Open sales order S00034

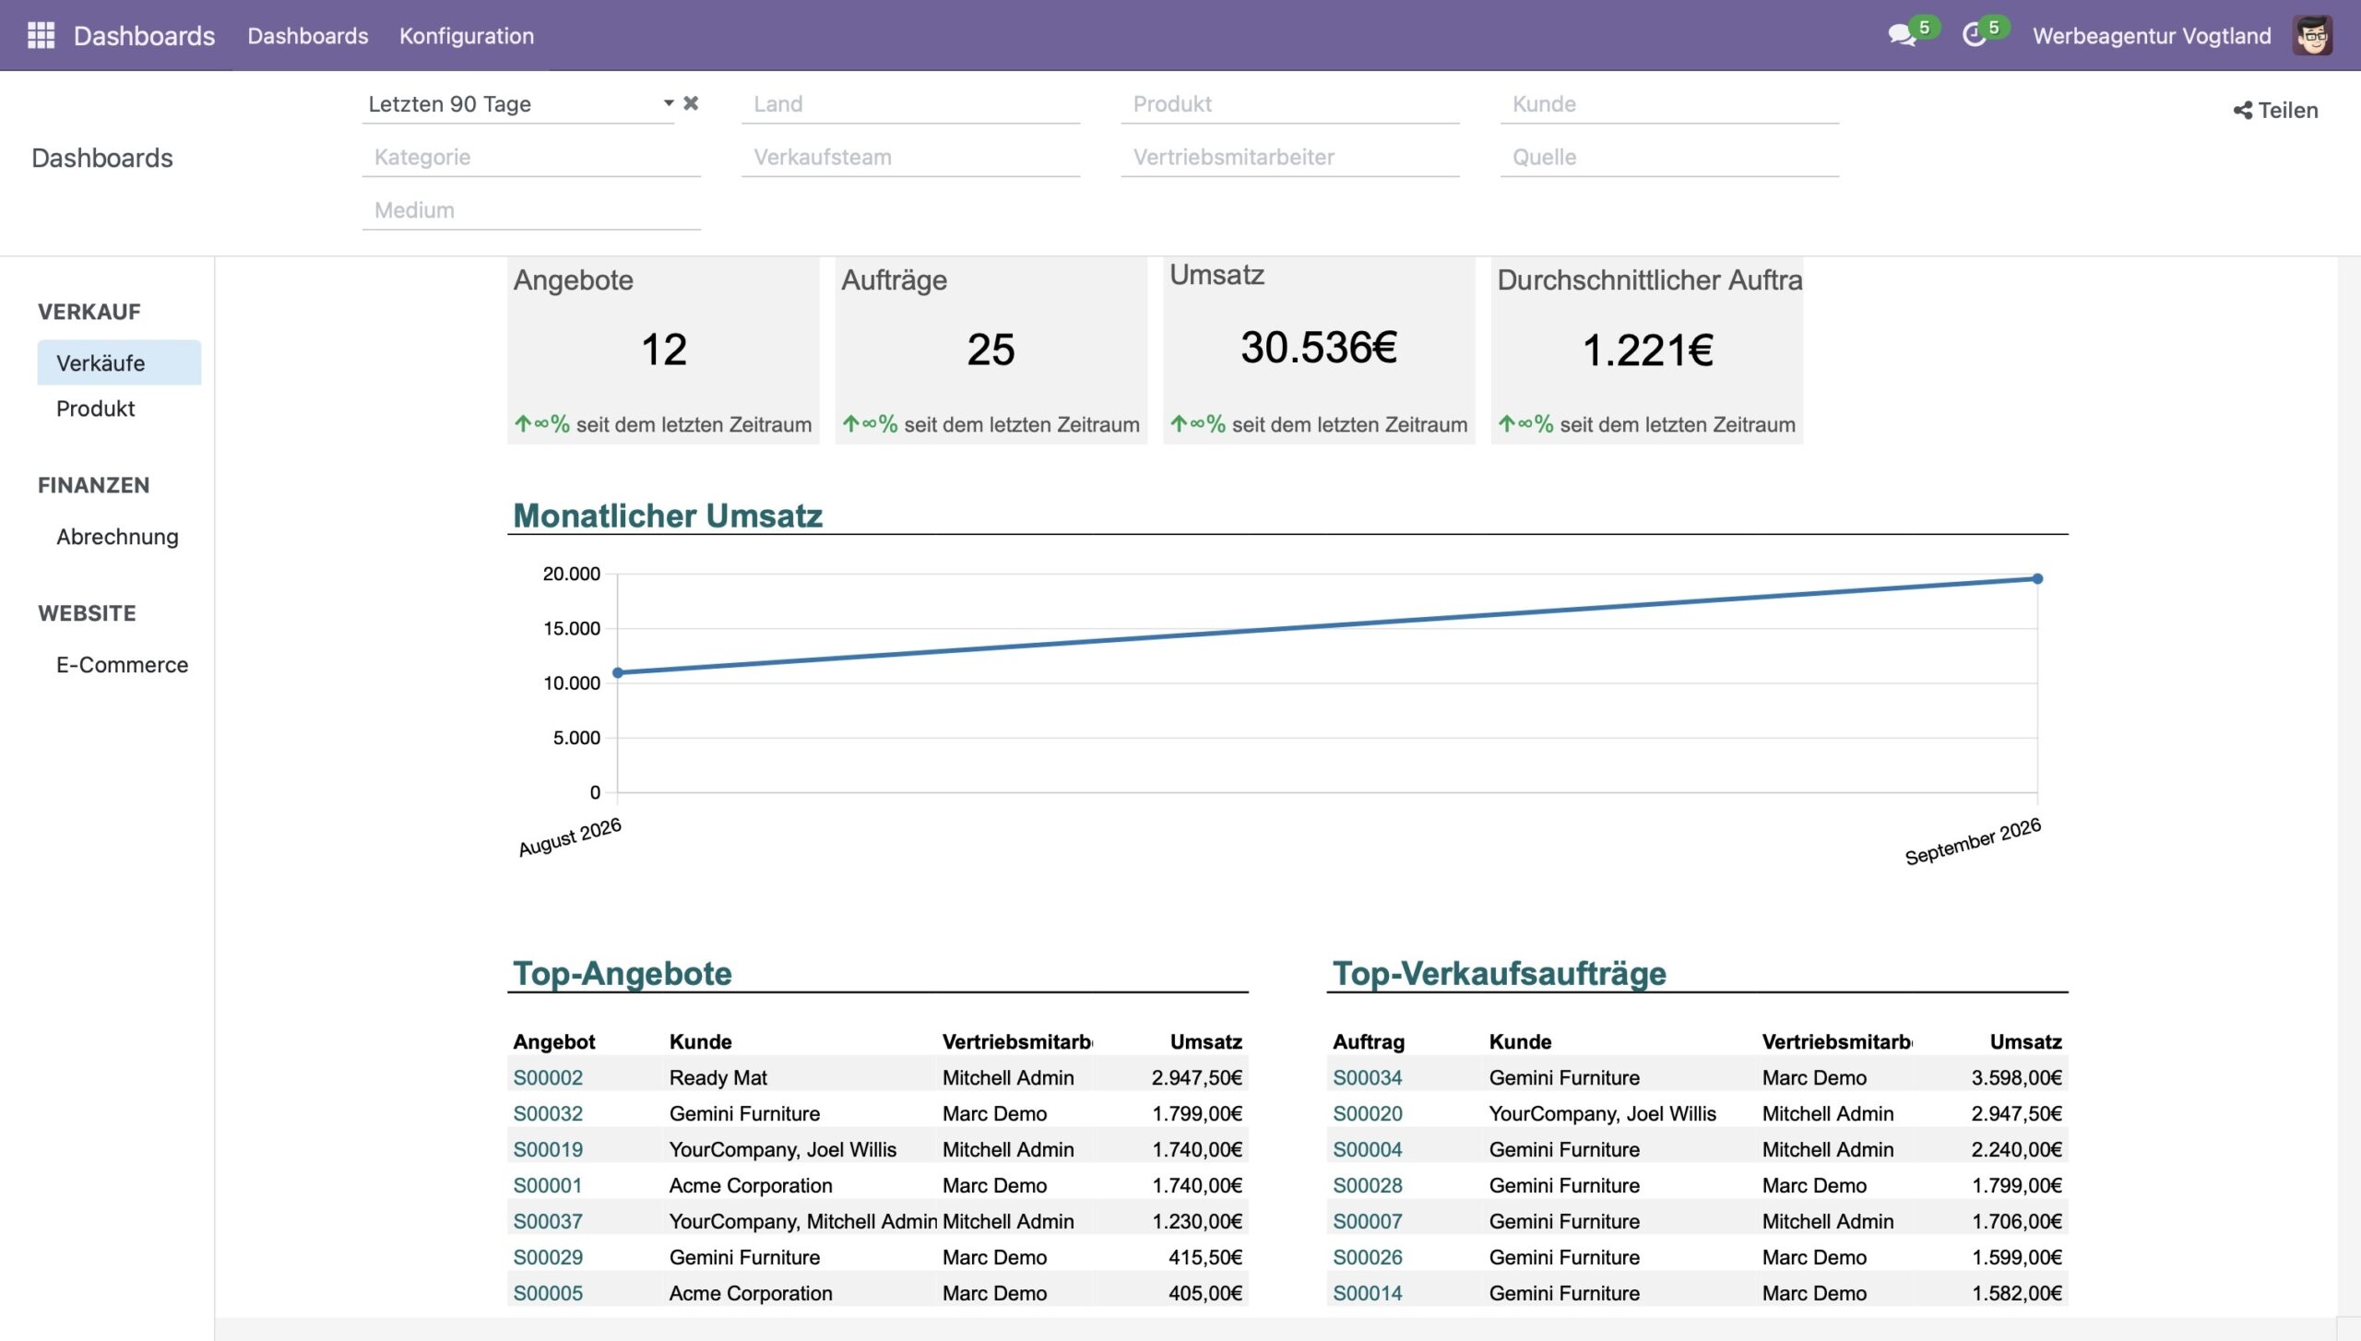coord(1367,1077)
